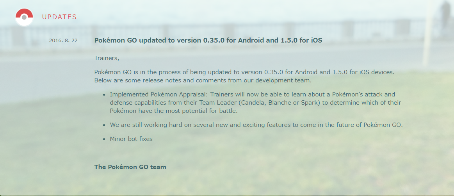The image size is (454, 196).
Task: Open the version 0.35.0 update headline
Action: (208, 40)
